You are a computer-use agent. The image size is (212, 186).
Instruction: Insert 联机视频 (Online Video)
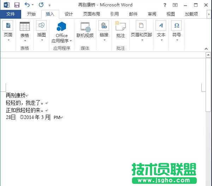click(x=85, y=30)
